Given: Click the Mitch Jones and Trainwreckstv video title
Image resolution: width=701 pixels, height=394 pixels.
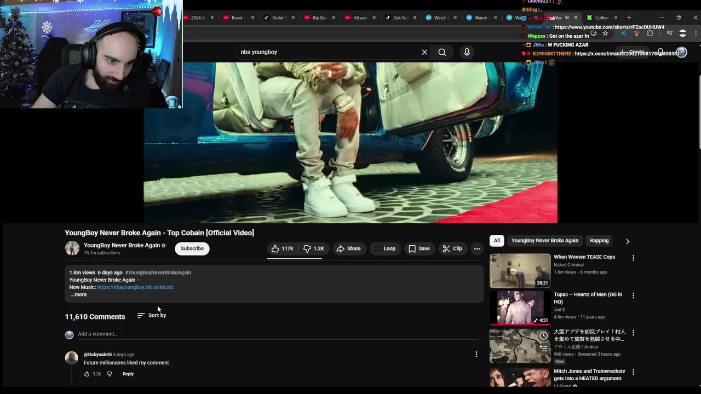Looking at the screenshot, I should click(x=589, y=375).
